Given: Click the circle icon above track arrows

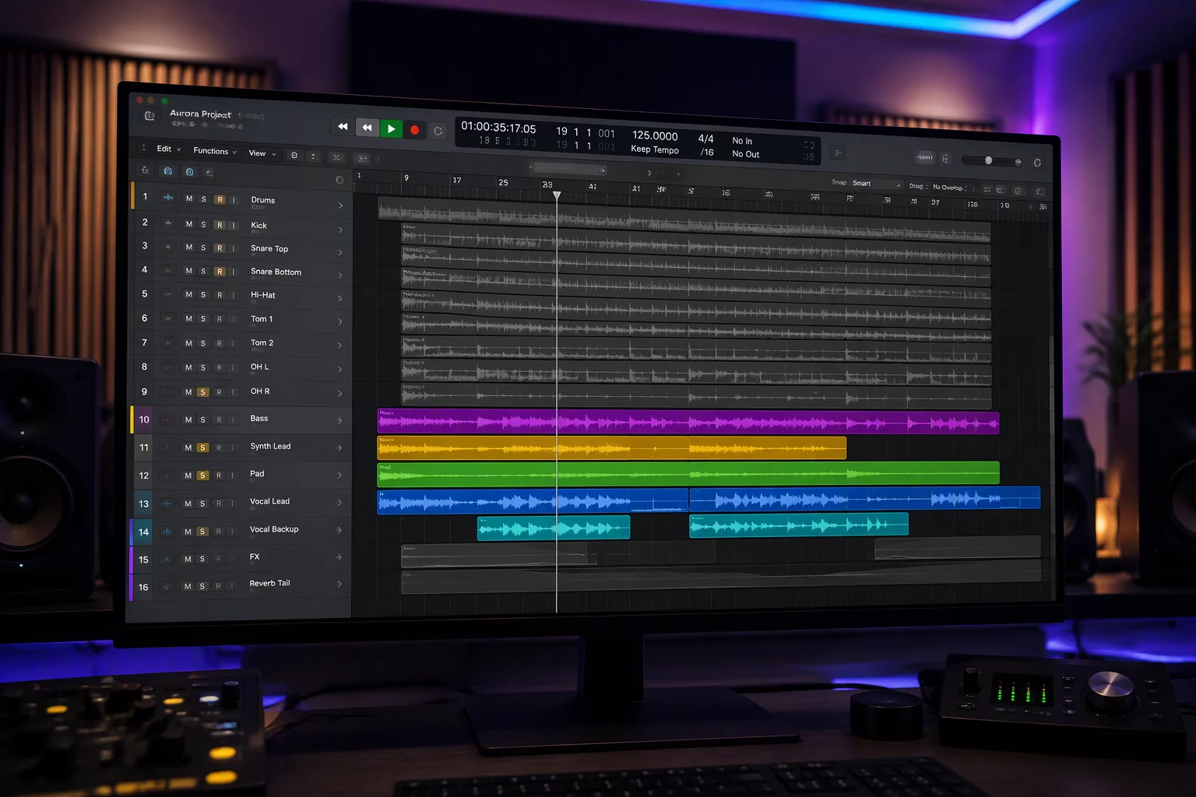Looking at the screenshot, I should 339,180.
